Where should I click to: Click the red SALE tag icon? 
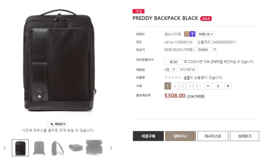pos(206,18)
